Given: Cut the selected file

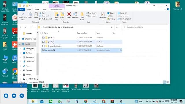Looking at the screenshot, I should pos(42,13).
